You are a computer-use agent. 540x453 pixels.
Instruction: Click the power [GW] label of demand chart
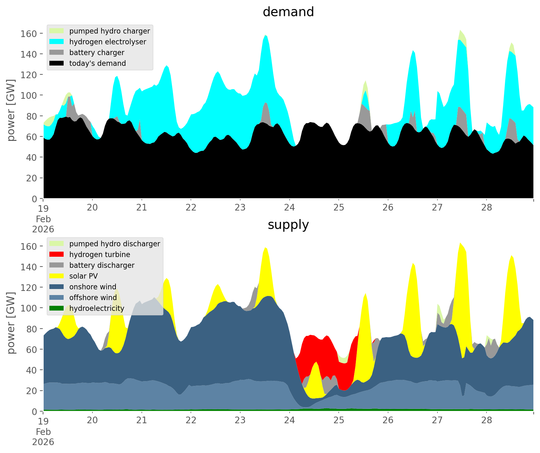[11, 110]
